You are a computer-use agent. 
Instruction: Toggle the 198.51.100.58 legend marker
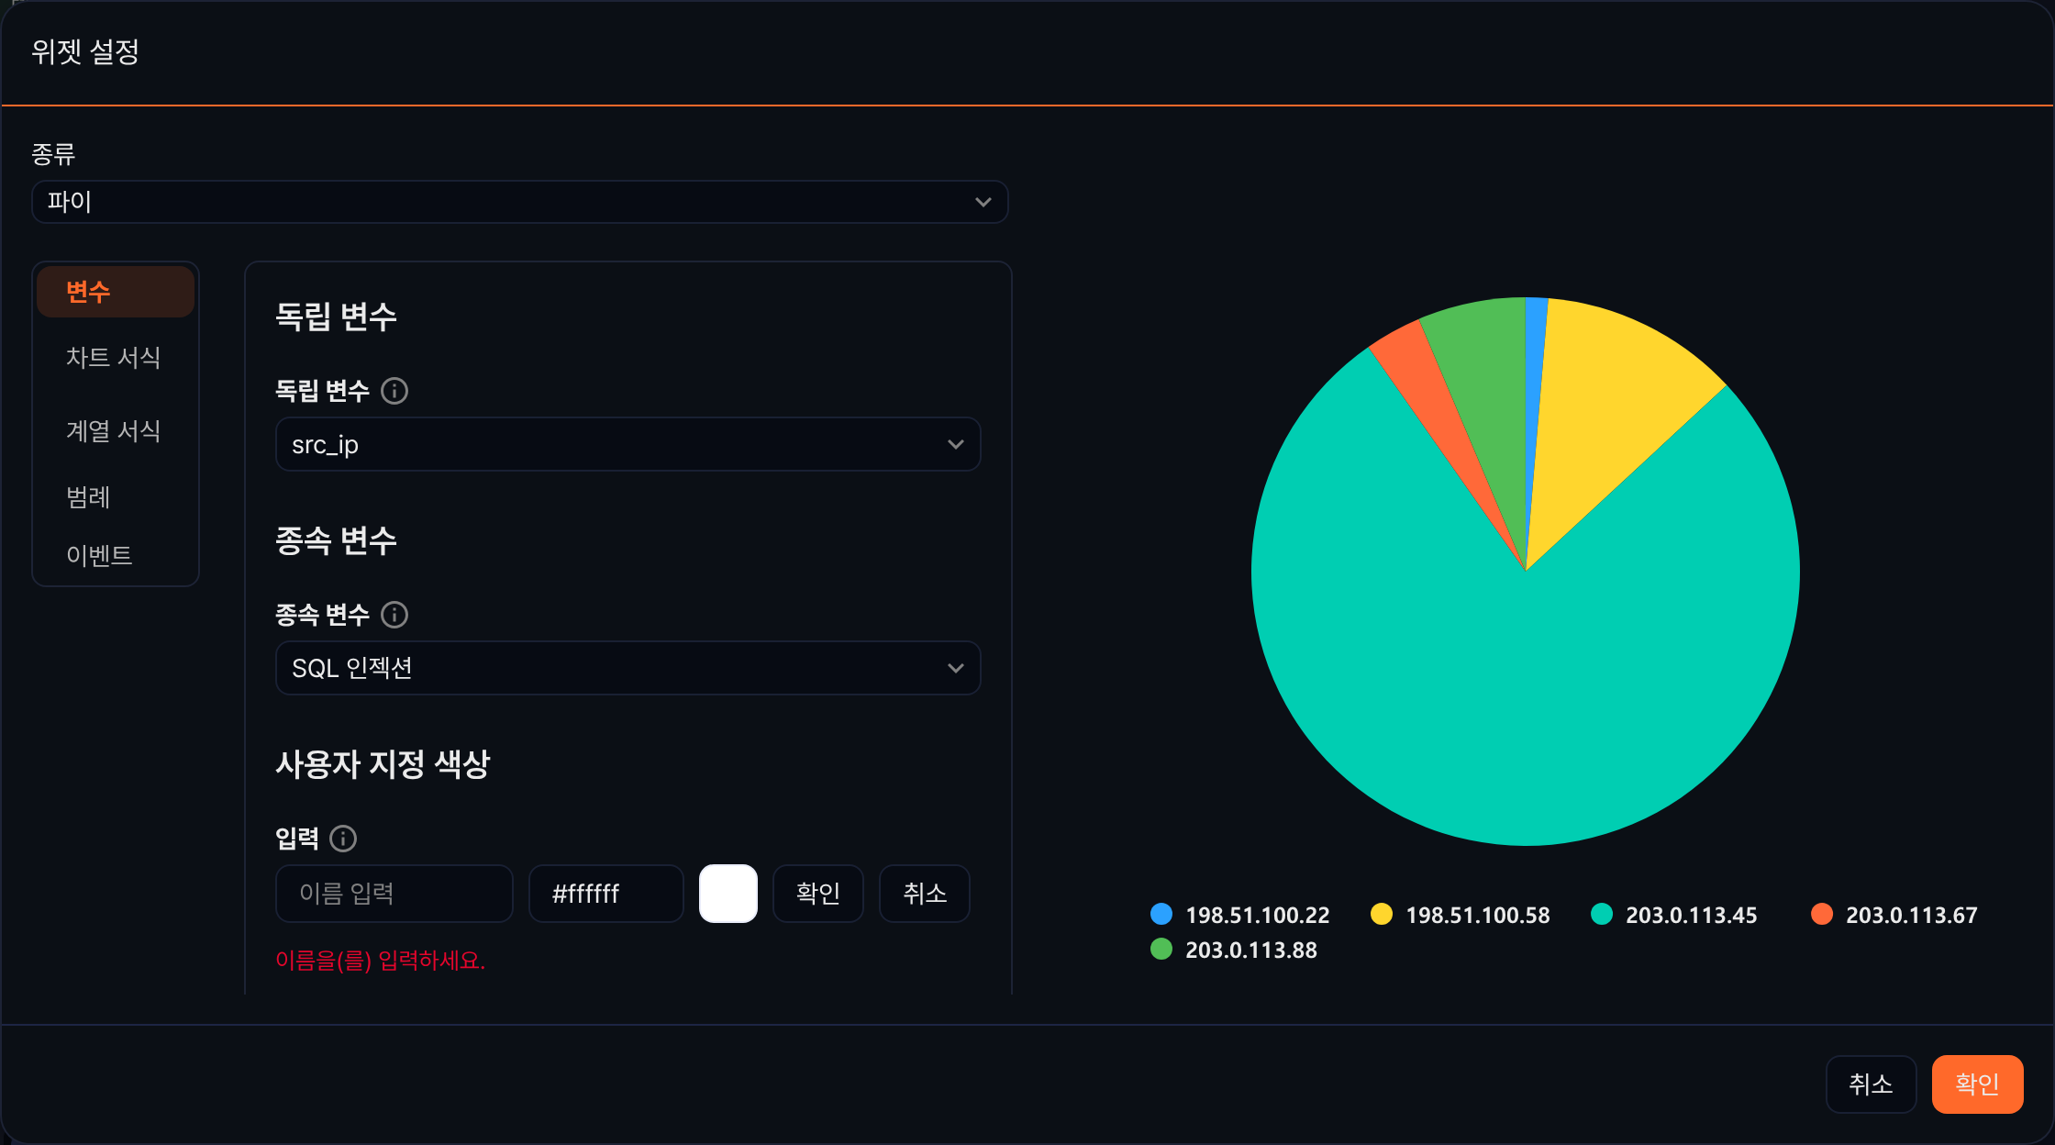tap(1382, 914)
